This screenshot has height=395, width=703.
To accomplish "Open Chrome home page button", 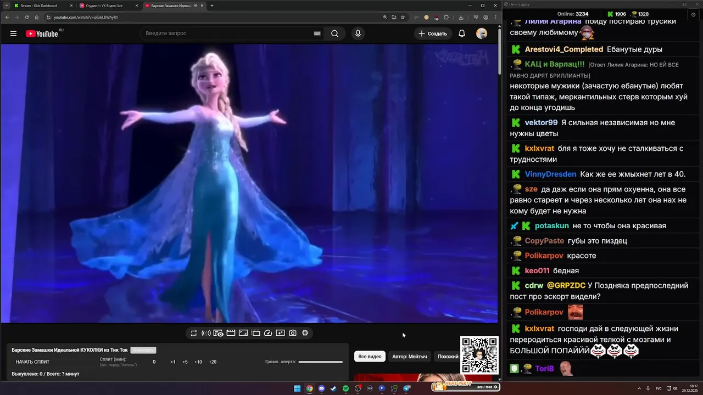I will tap(37, 17).
